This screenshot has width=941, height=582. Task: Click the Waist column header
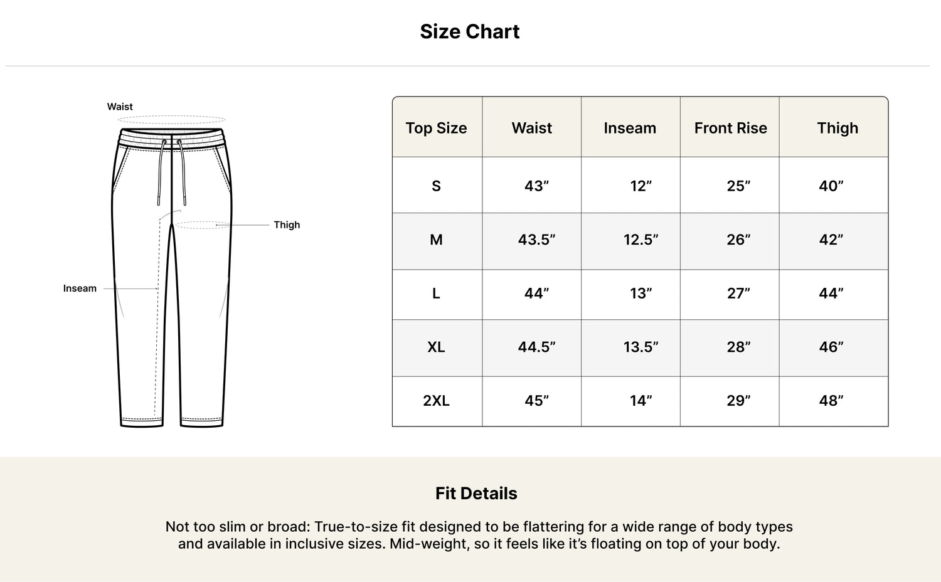(x=532, y=128)
